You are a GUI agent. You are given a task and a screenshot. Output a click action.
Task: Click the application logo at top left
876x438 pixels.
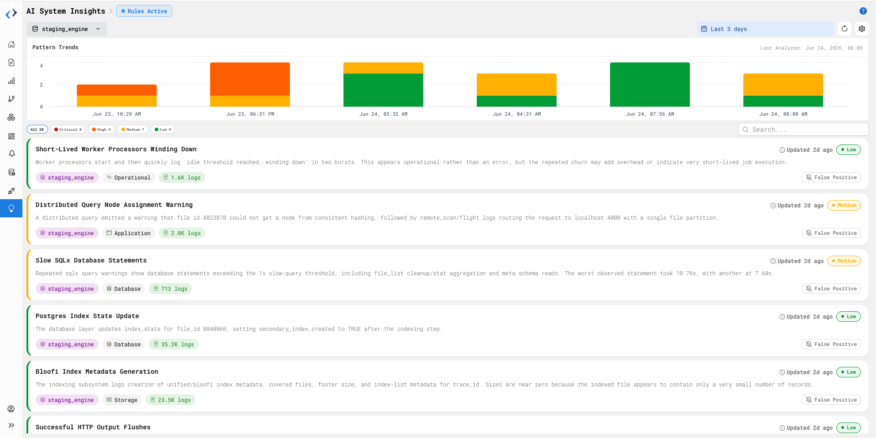coord(11,14)
